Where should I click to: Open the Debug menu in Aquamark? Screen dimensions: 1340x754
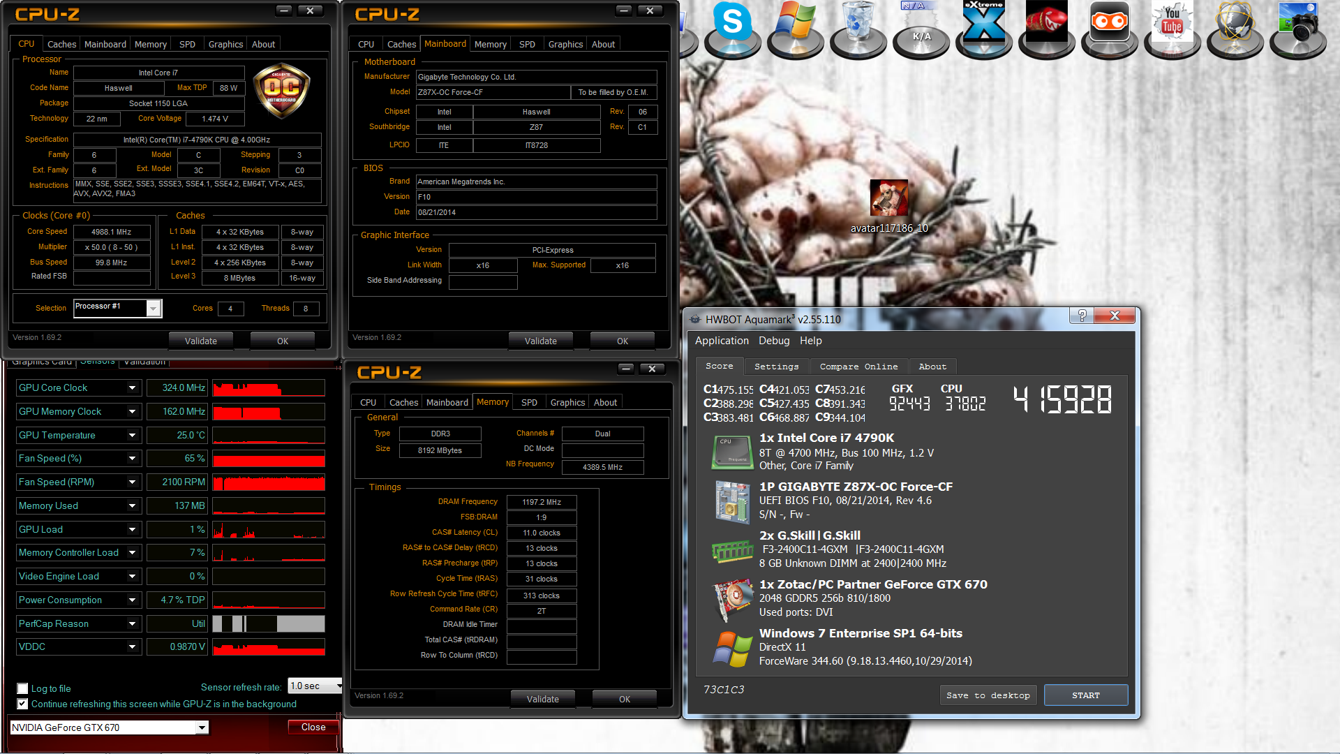click(774, 341)
